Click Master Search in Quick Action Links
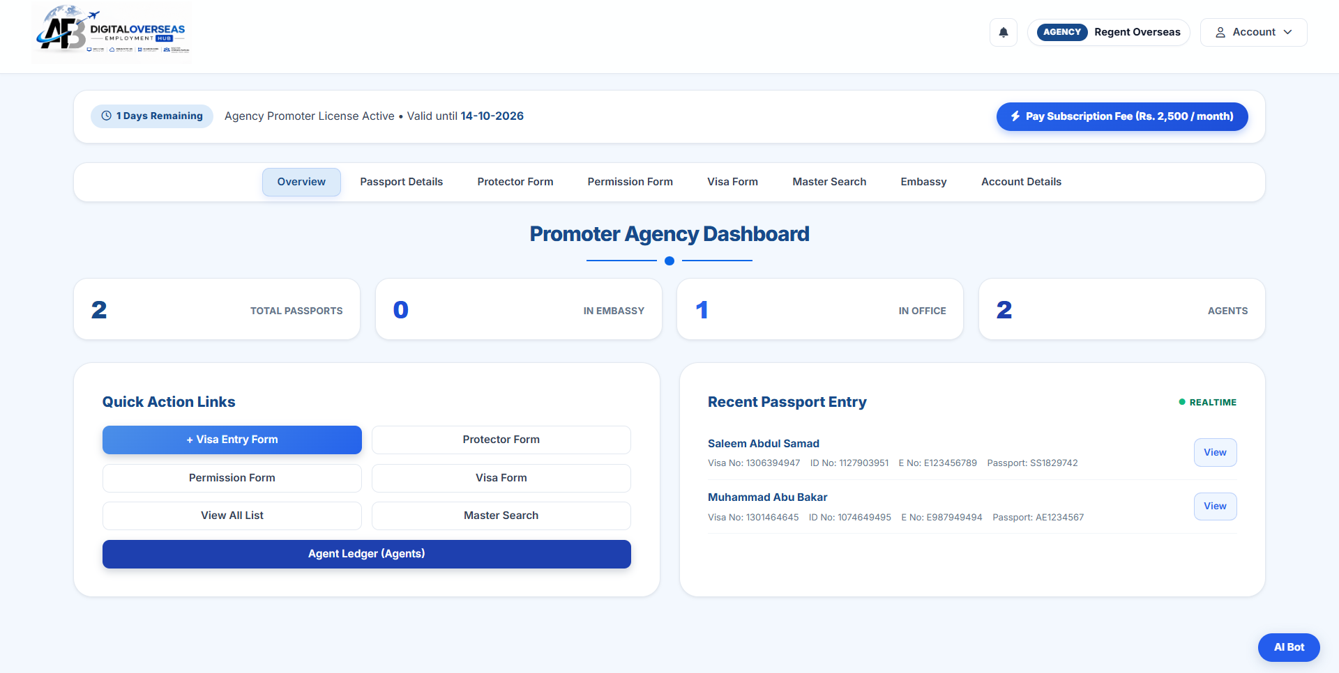The width and height of the screenshot is (1339, 673). [501, 516]
